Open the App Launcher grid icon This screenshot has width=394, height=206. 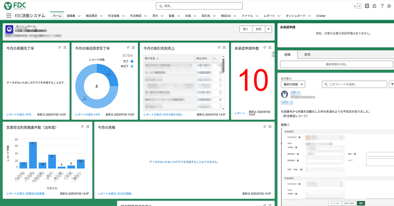pyautogui.click(x=9, y=16)
